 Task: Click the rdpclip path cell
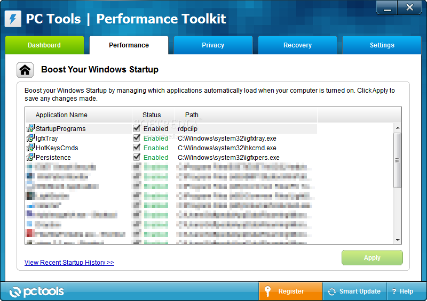tap(187, 128)
